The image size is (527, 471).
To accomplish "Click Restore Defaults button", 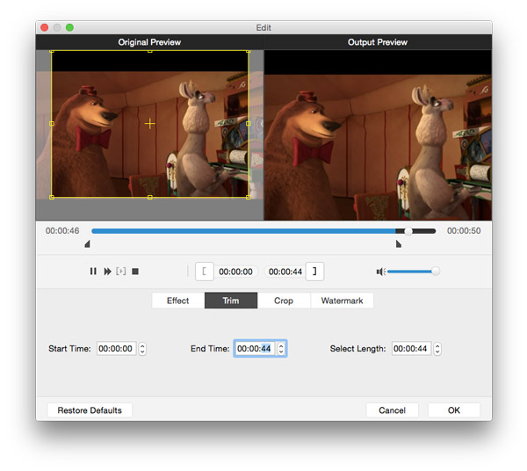I will coord(90,410).
